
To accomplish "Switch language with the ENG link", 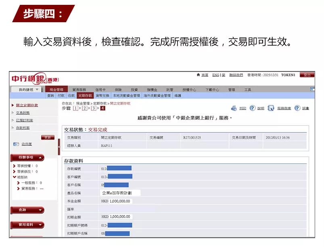I will (x=215, y=75).
